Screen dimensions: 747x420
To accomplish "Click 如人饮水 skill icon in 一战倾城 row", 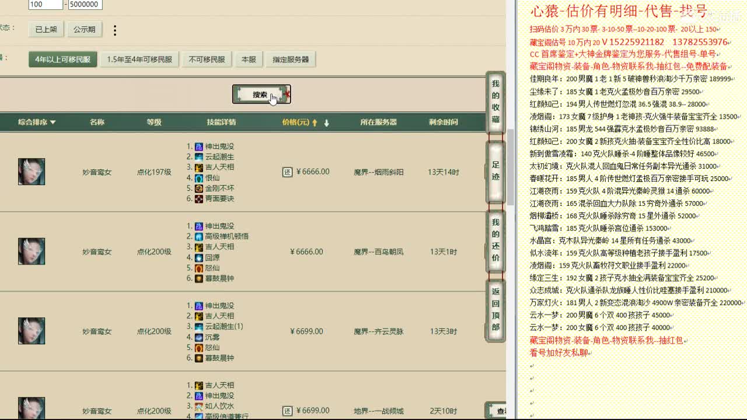I will [198, 406].
